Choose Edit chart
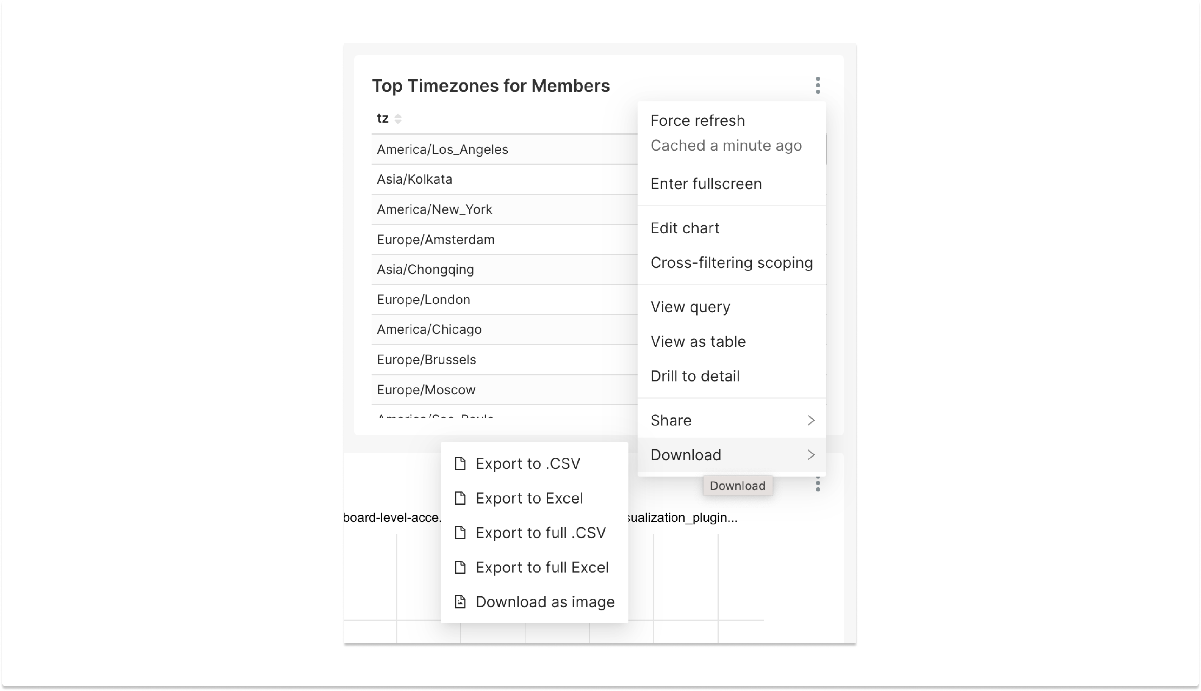This screenshot has width=1201, height=691. (x=685, y=228)
